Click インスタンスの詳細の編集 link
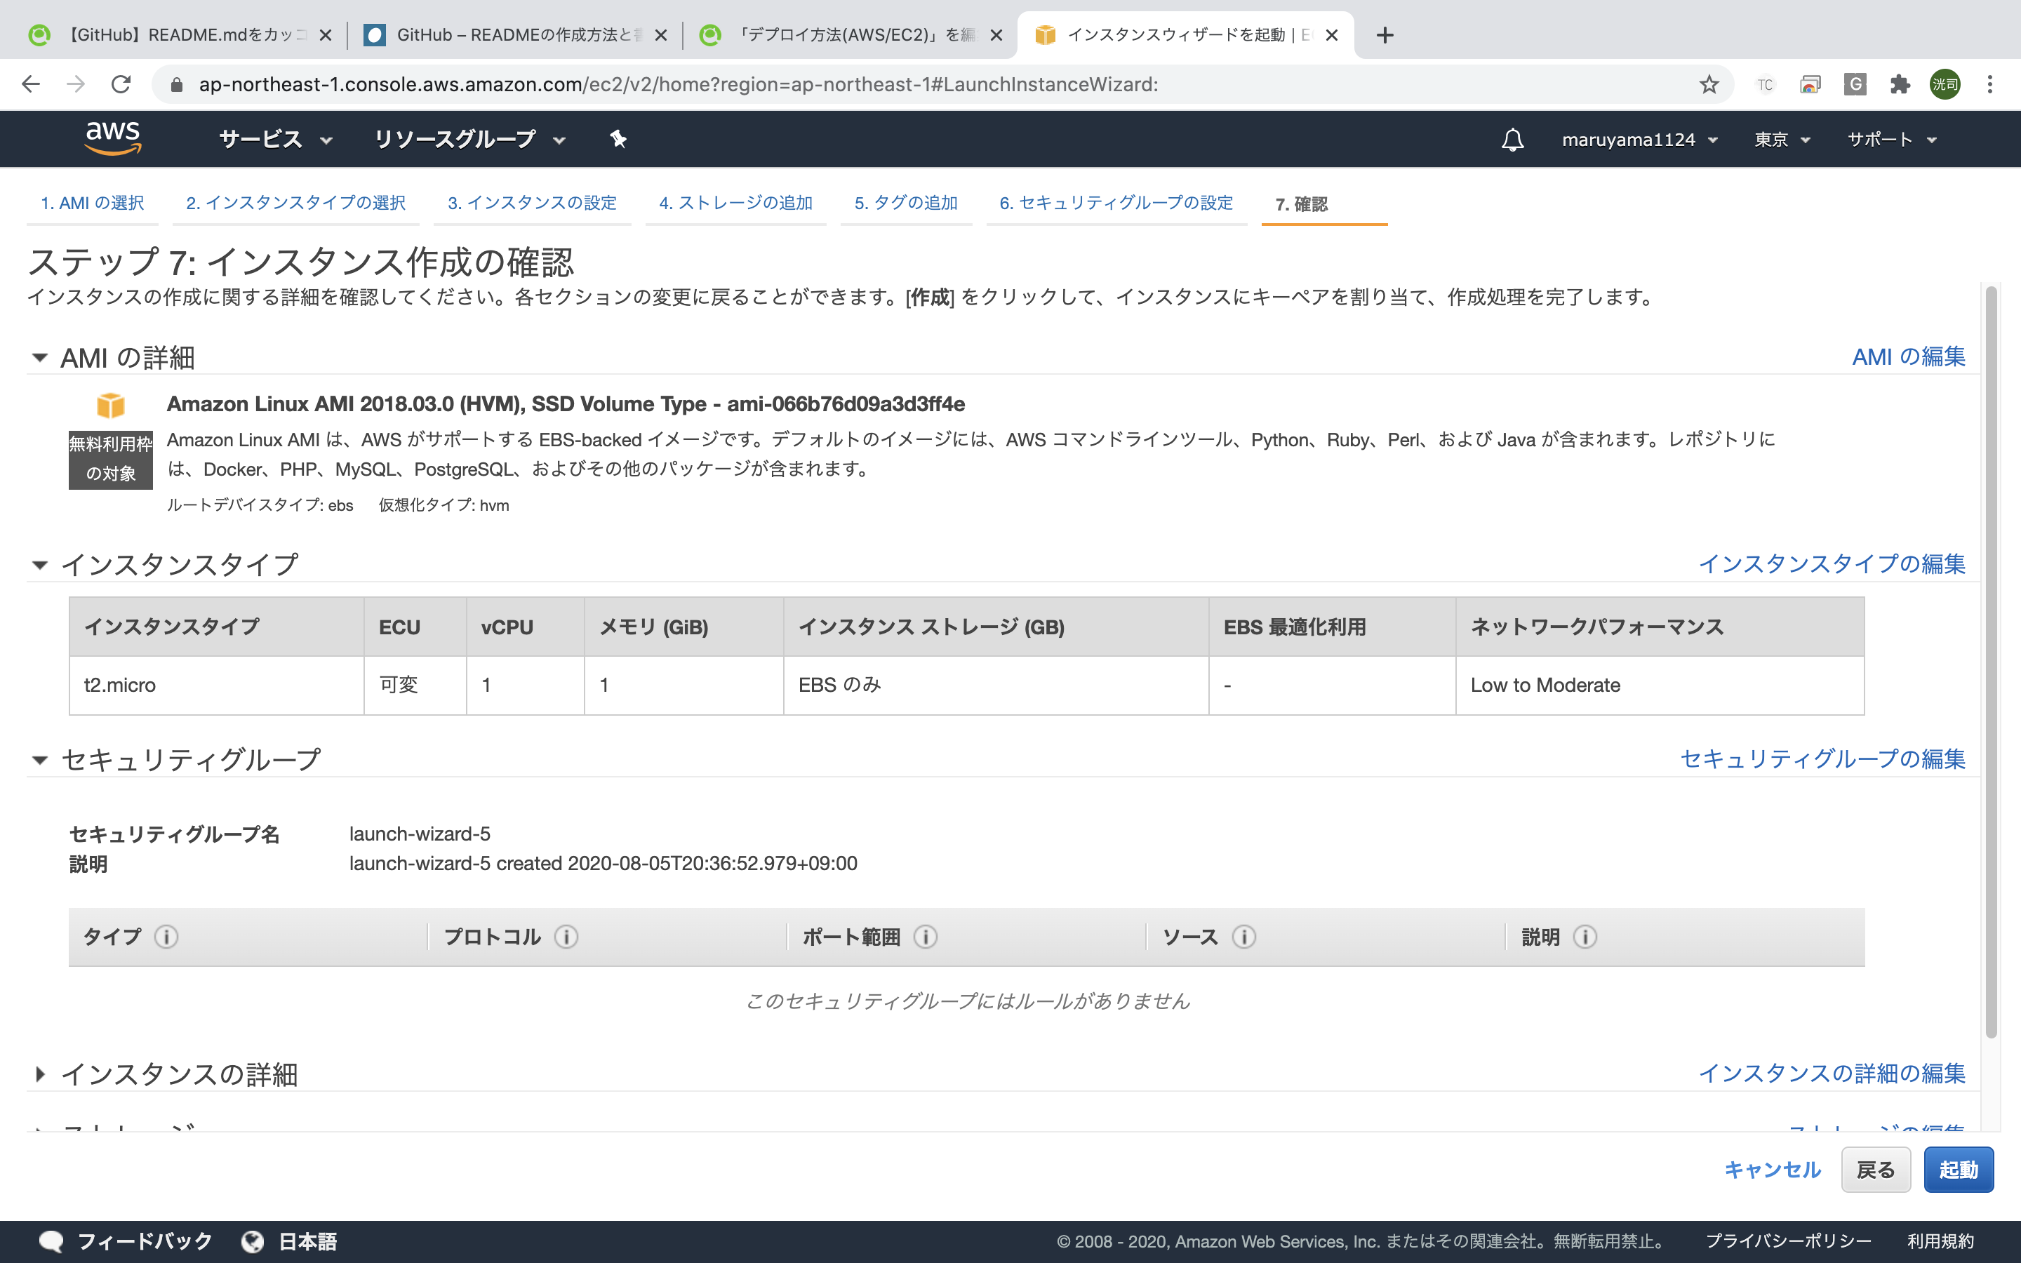The width and height of the screenshot is (2021, 1263). point(1832,1074)
